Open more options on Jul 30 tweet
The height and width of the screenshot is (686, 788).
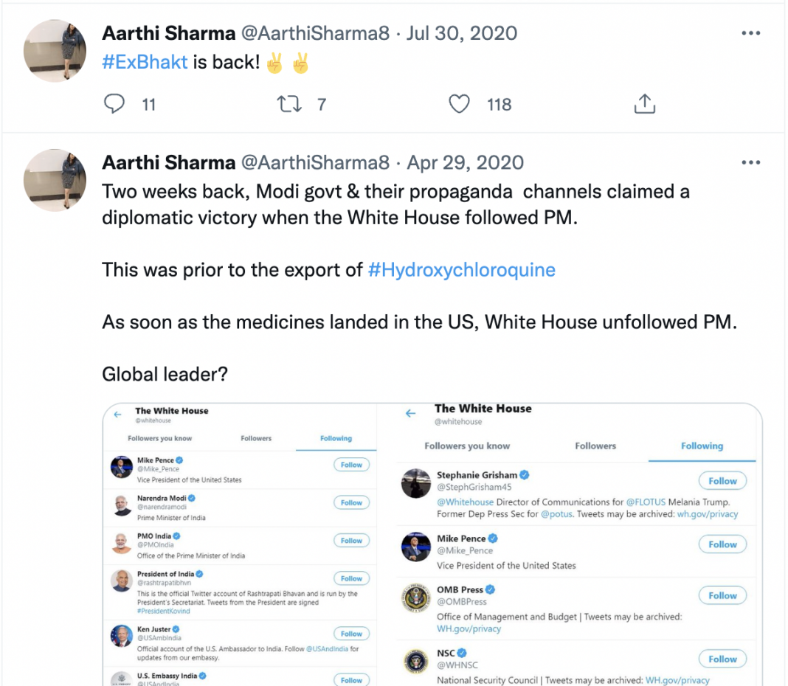click(x=750, y=33)
